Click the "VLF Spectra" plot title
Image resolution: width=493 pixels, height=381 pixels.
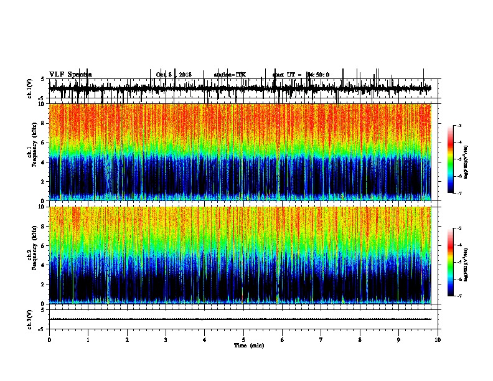70,75
